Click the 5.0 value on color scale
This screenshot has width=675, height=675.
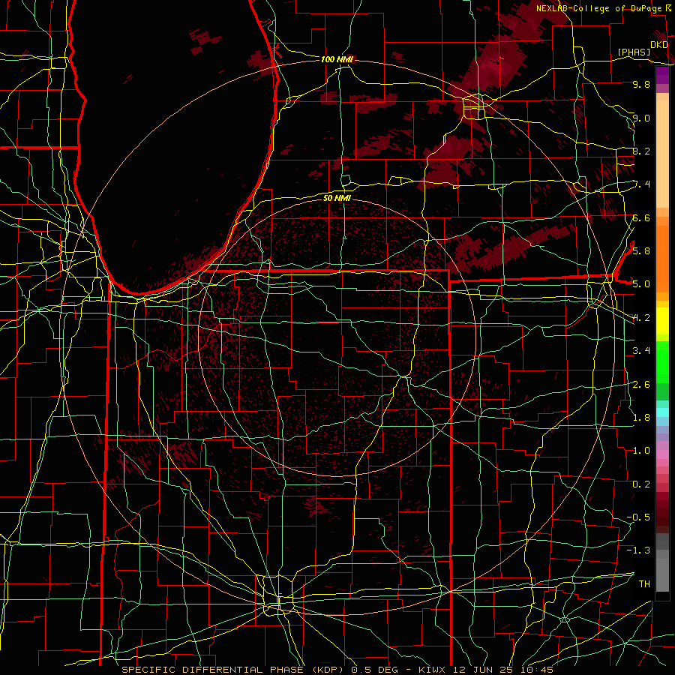(x=641, y=284)
